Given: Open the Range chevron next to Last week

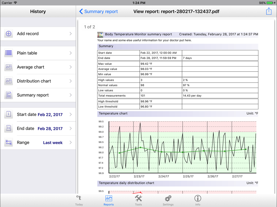Looking at the screenshot, I should (x=71, y=142).
